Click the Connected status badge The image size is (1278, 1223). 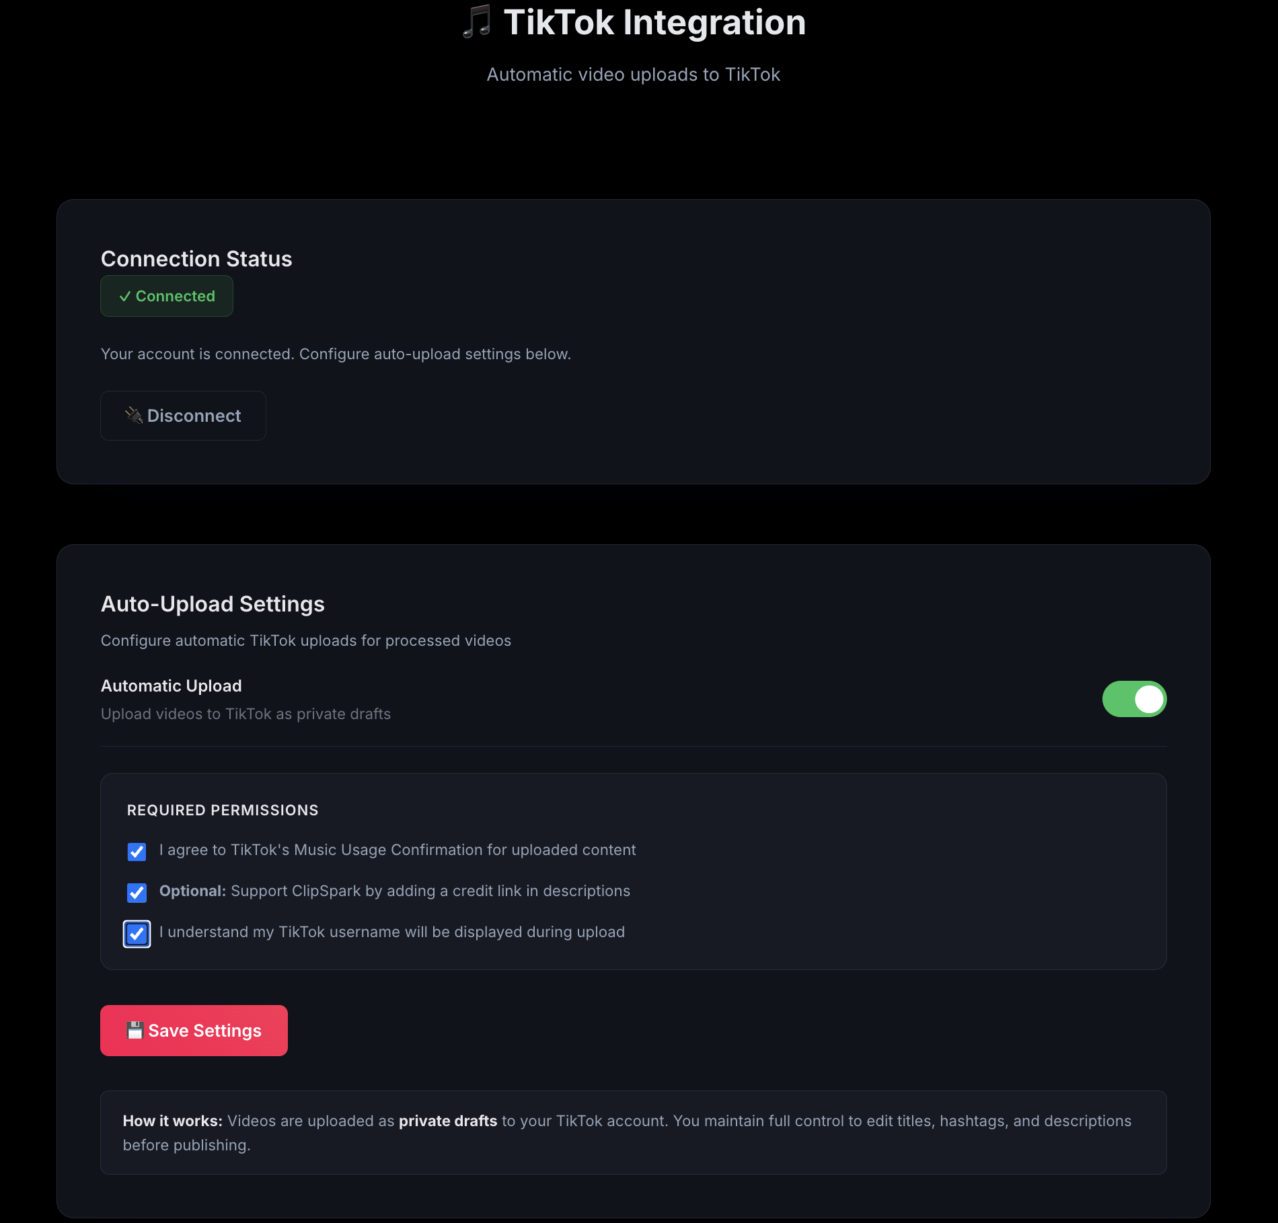point(167,296)
